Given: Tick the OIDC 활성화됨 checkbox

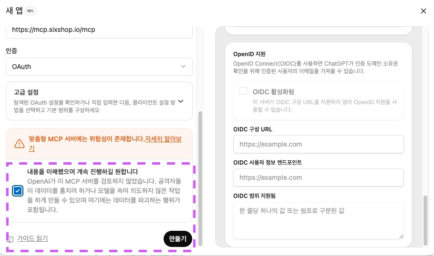Looking at the screenshot, I should [x=243, y=91].
